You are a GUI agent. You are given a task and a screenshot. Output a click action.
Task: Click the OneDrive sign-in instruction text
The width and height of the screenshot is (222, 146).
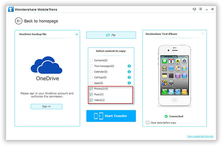(x=47, y=95)
